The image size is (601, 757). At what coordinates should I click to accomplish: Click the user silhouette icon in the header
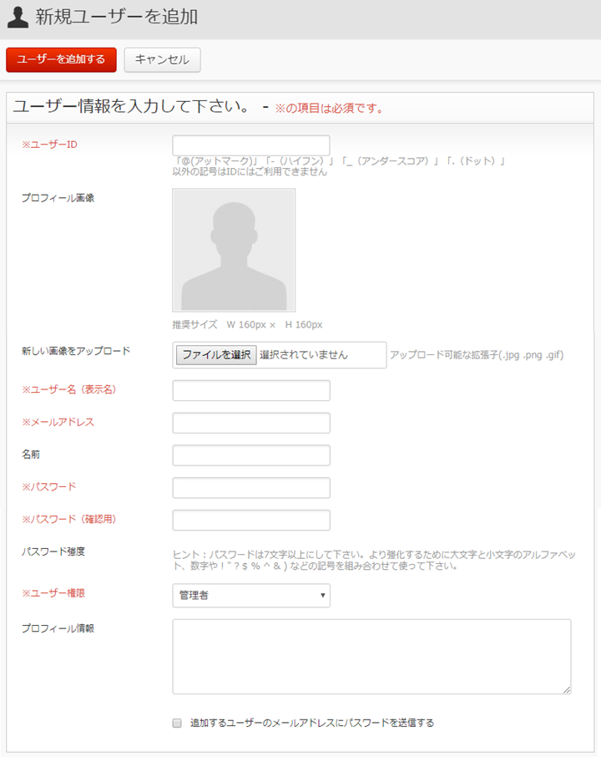pos(18,17)
